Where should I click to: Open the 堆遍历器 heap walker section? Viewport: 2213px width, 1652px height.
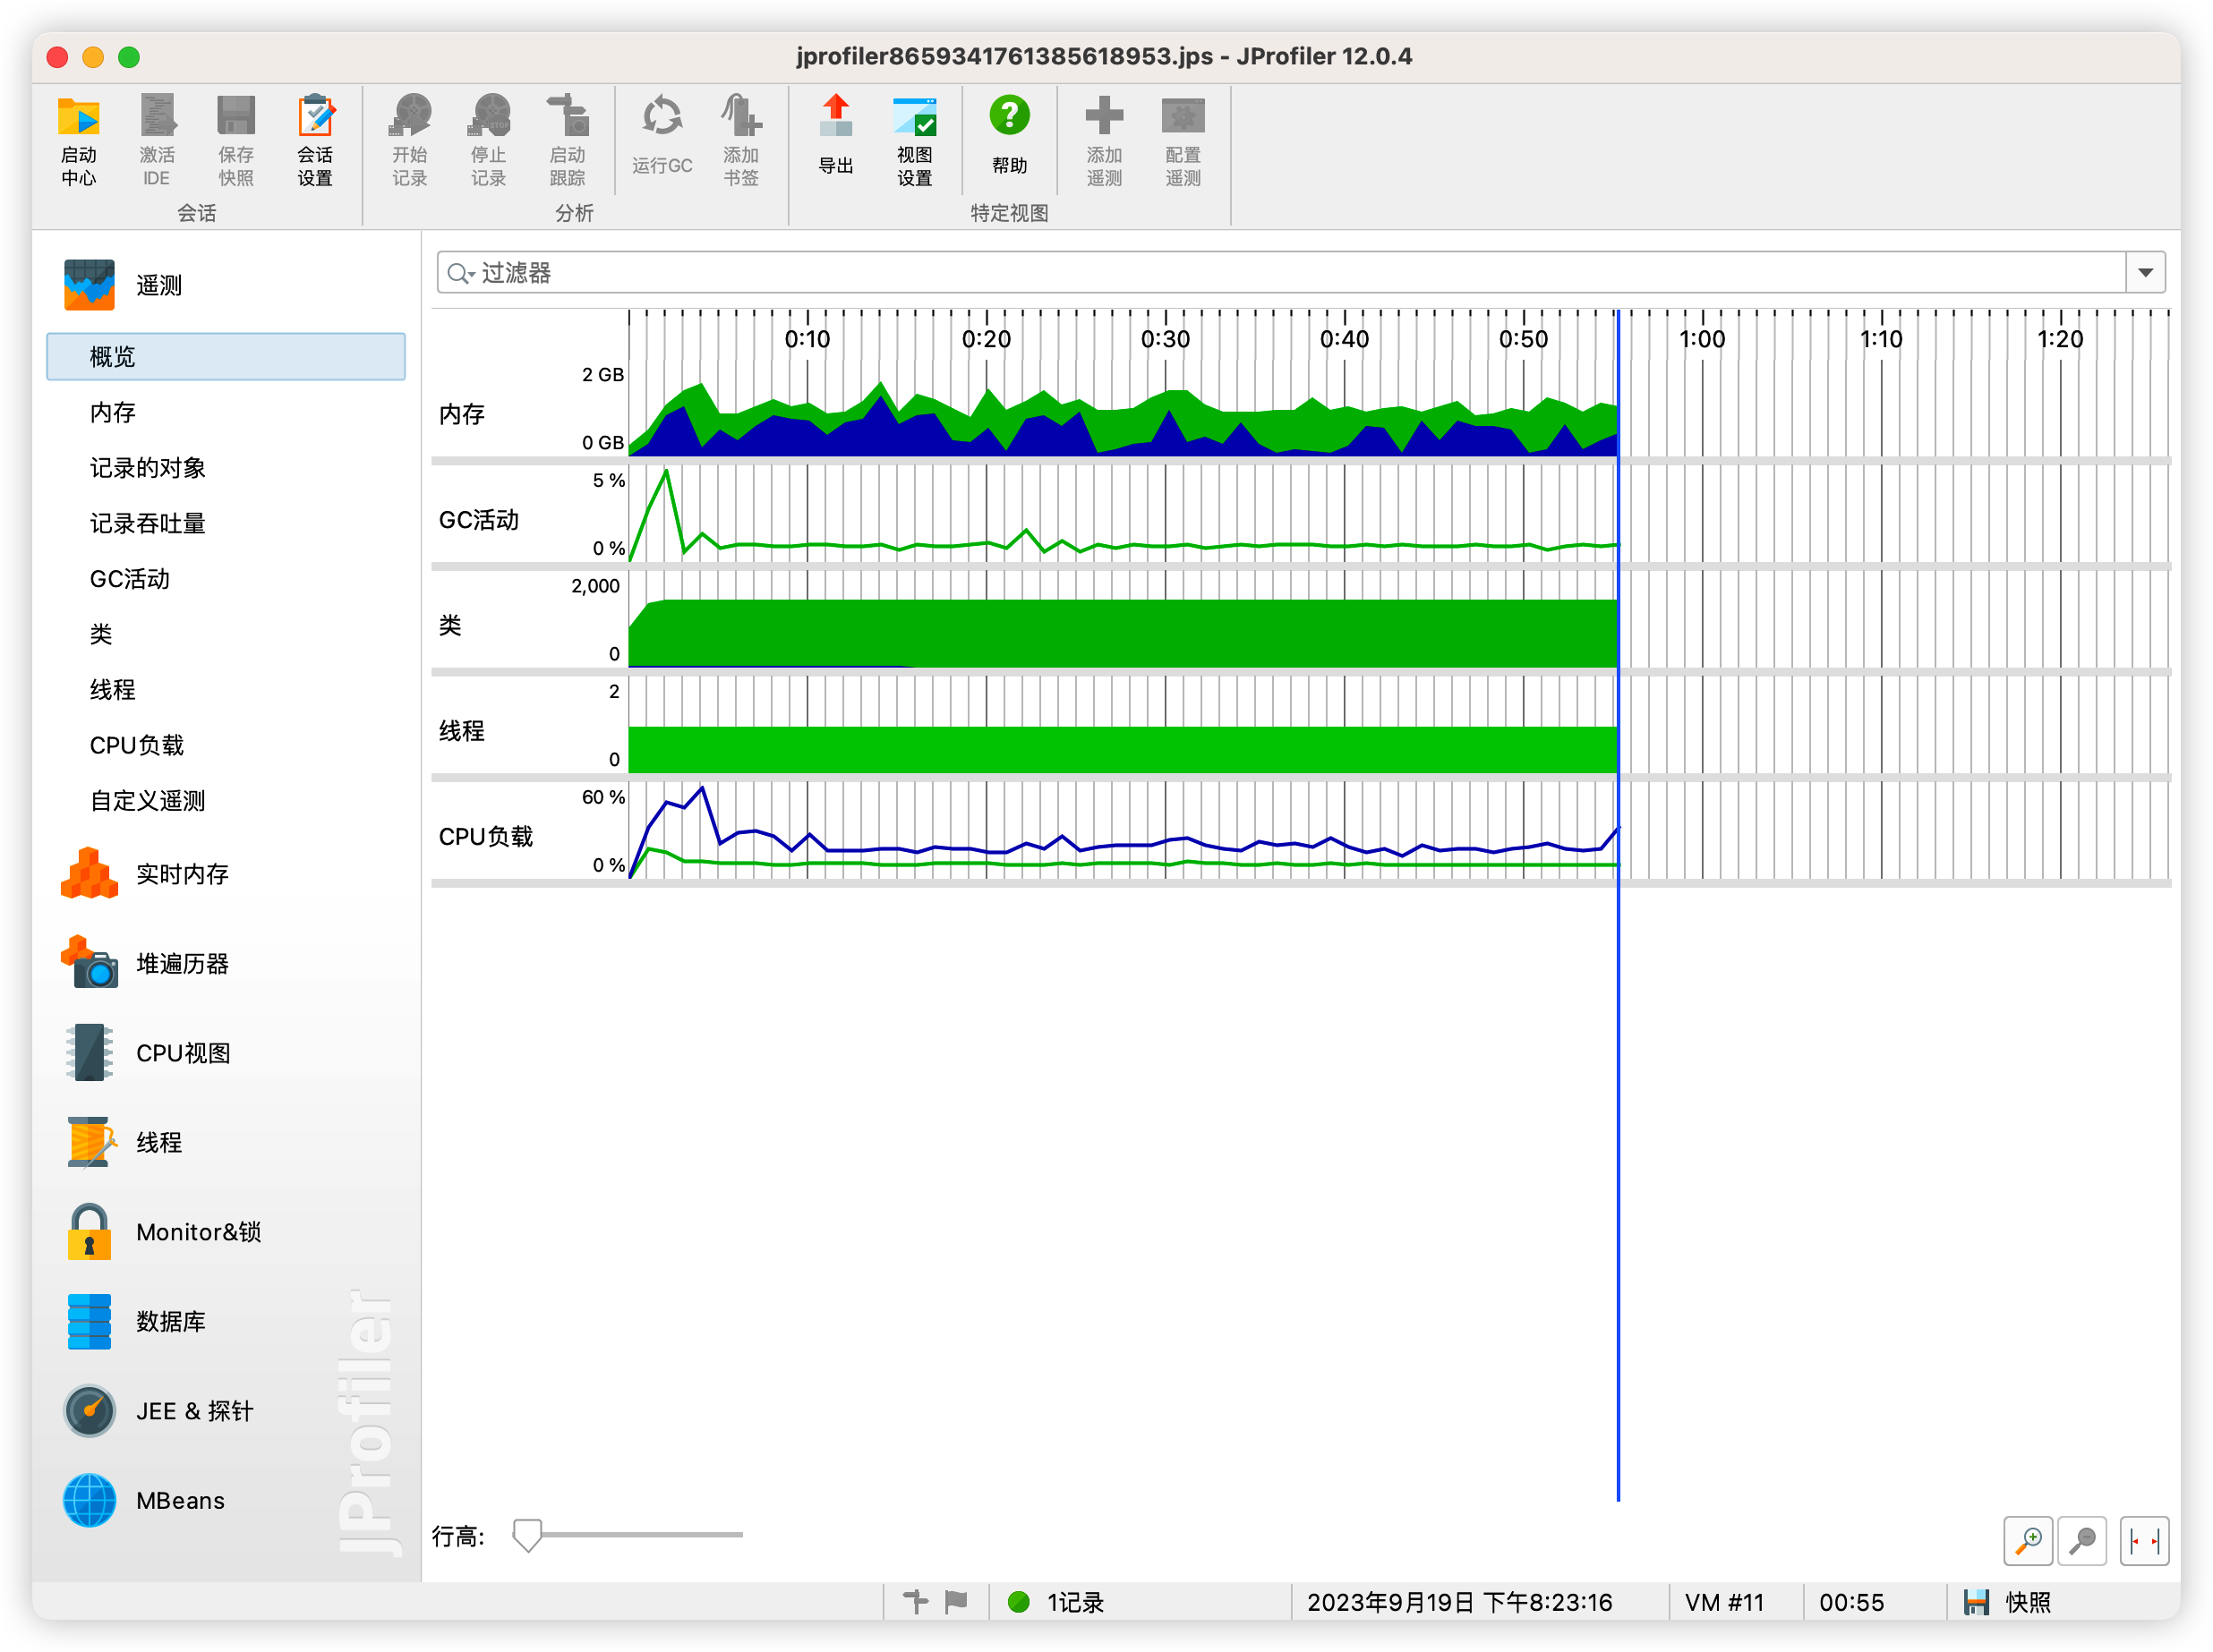pos(182,963)
